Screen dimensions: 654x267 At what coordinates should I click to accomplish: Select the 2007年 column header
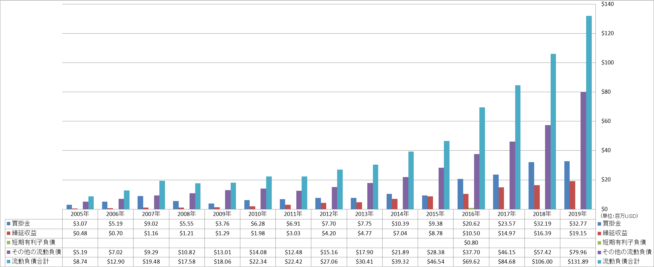pos(151,214)
